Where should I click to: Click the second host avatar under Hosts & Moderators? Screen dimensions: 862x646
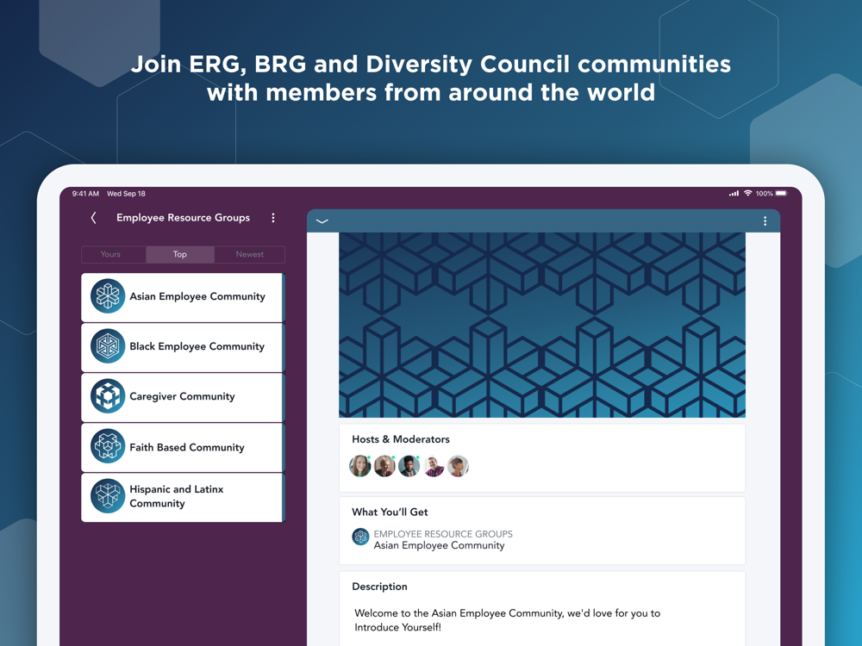tap(384, 466)
